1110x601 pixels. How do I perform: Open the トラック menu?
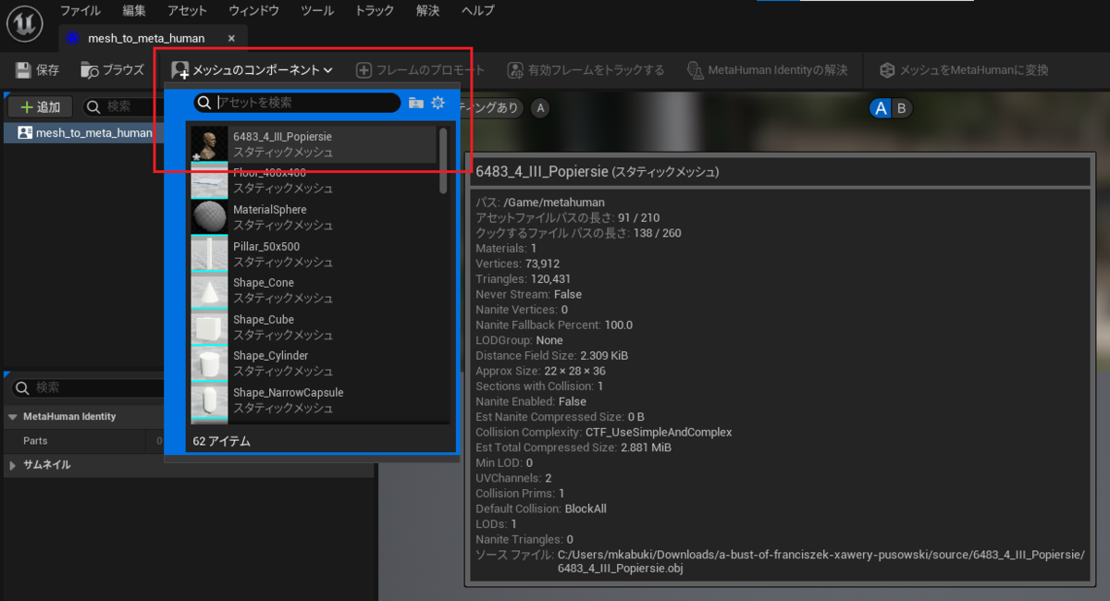(375, 11)
